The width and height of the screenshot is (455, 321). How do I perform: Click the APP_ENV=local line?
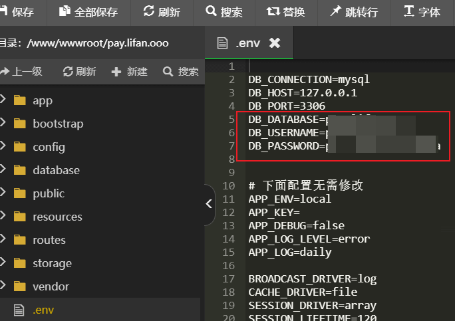click(x=290, y=199)
